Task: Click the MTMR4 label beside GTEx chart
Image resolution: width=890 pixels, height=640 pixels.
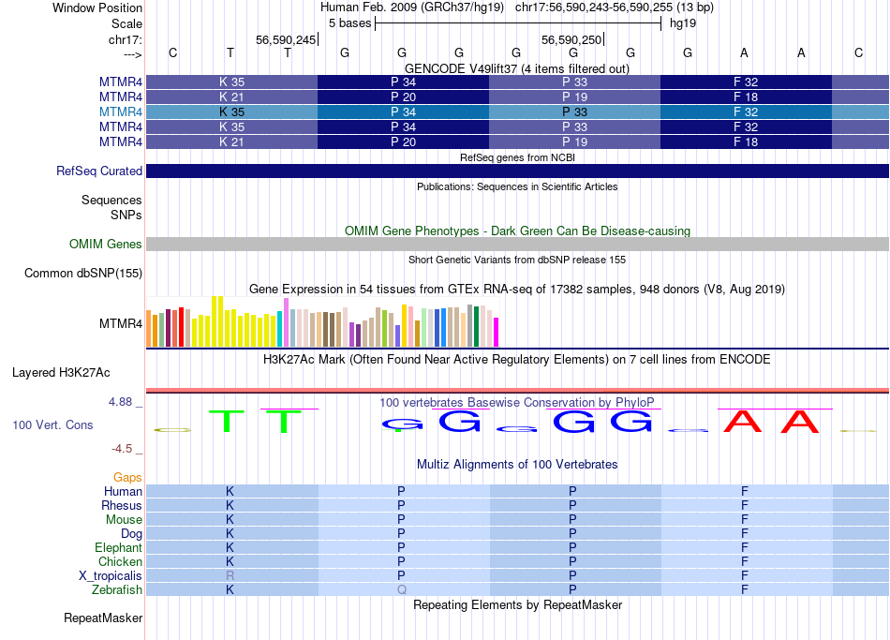Action: click(120, 323)
